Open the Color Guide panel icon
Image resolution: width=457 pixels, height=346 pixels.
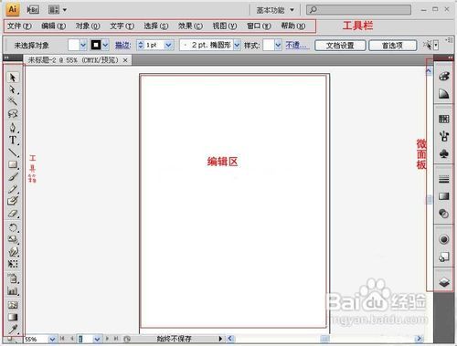point(443,94)
